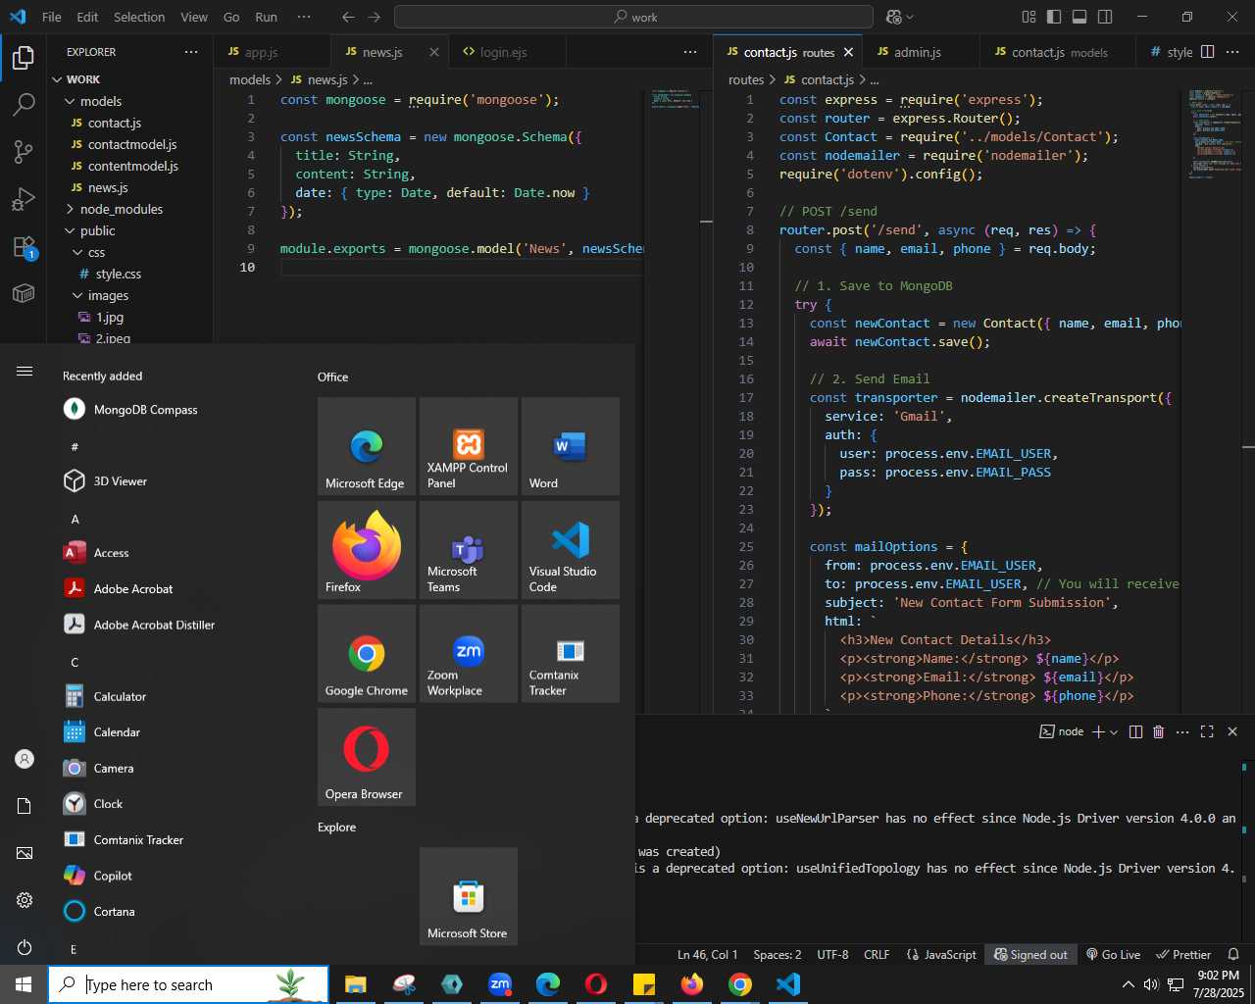Open the Source Control view
1255x1004 pixels.
[x=24, y=151]
